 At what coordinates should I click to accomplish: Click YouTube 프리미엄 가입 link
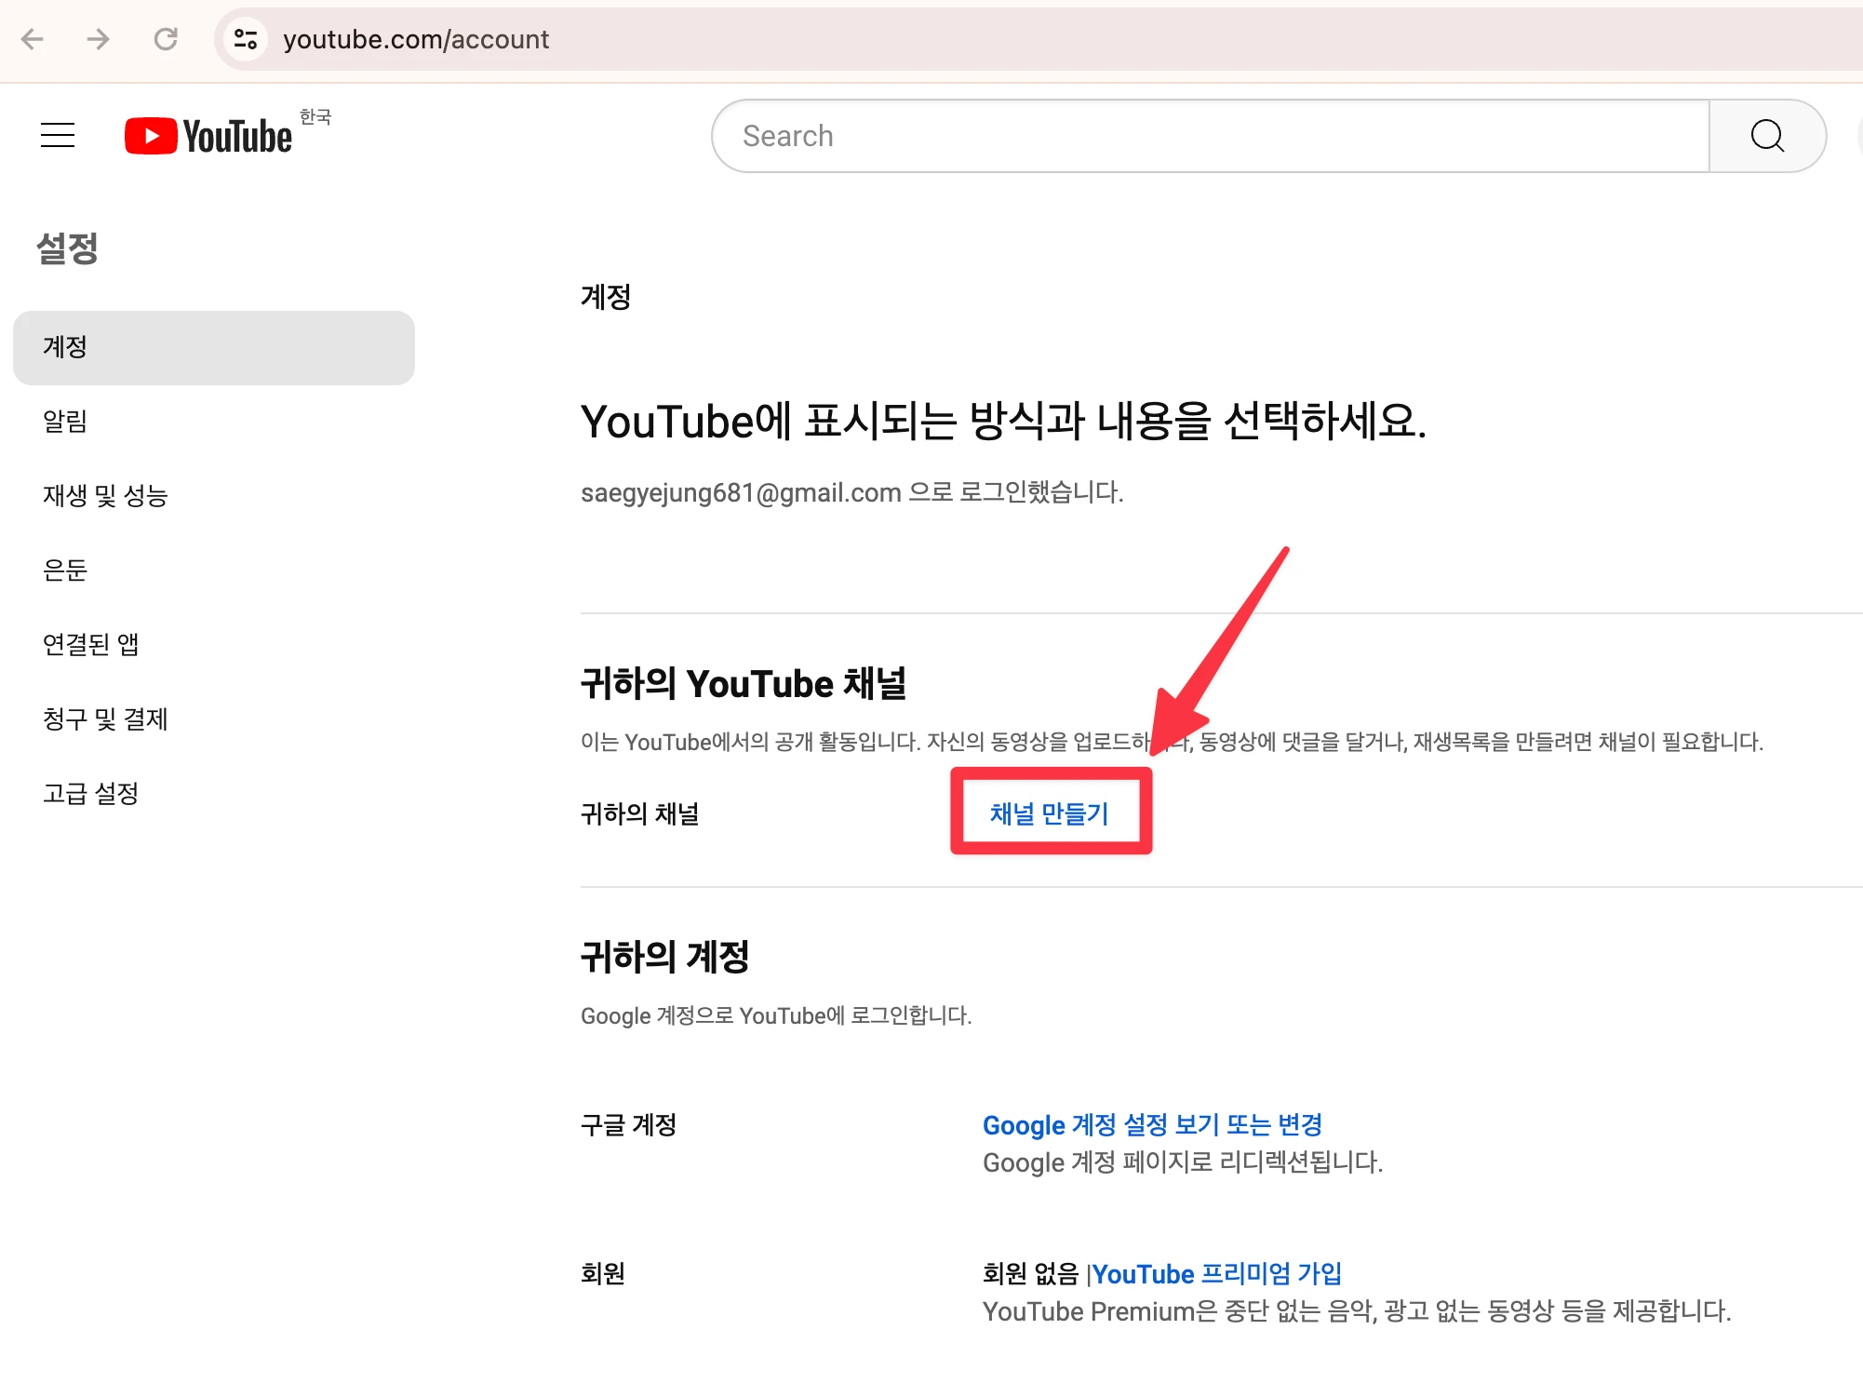coord(1217,1273)
